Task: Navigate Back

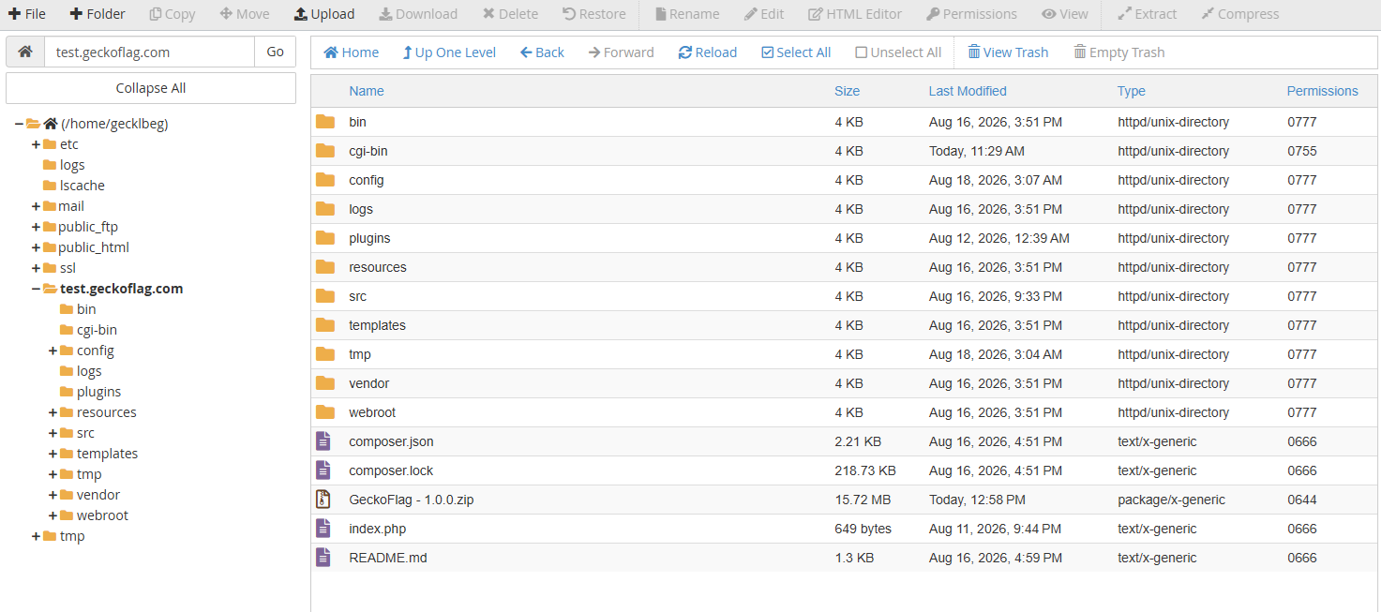Action: pyautogui.click(x=542, y=52)
